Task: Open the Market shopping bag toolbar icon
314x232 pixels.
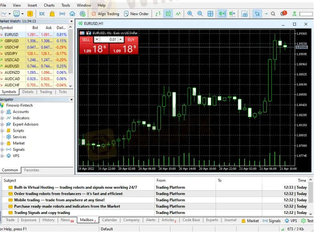Action: [x=52, y=14]
